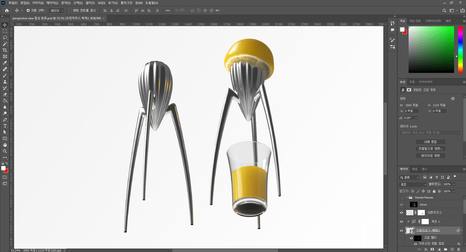Select the Crop tool in the toolbar

point(5,50)
